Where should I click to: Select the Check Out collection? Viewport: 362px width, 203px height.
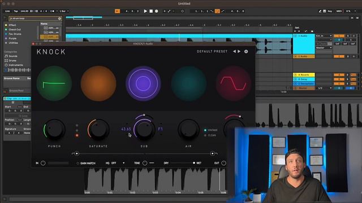(x=15, y=29)
